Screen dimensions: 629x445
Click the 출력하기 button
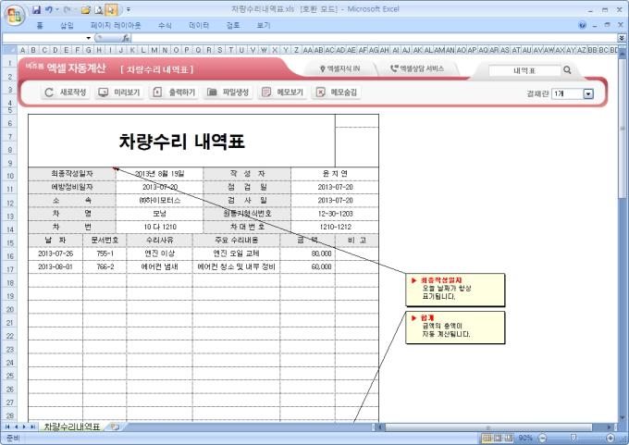coord(174,93)
